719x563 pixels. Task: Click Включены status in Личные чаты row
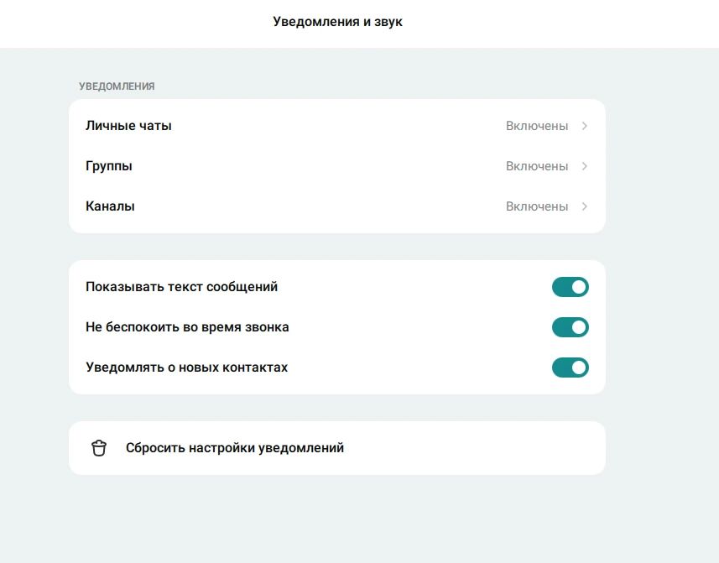click(537, 126)
